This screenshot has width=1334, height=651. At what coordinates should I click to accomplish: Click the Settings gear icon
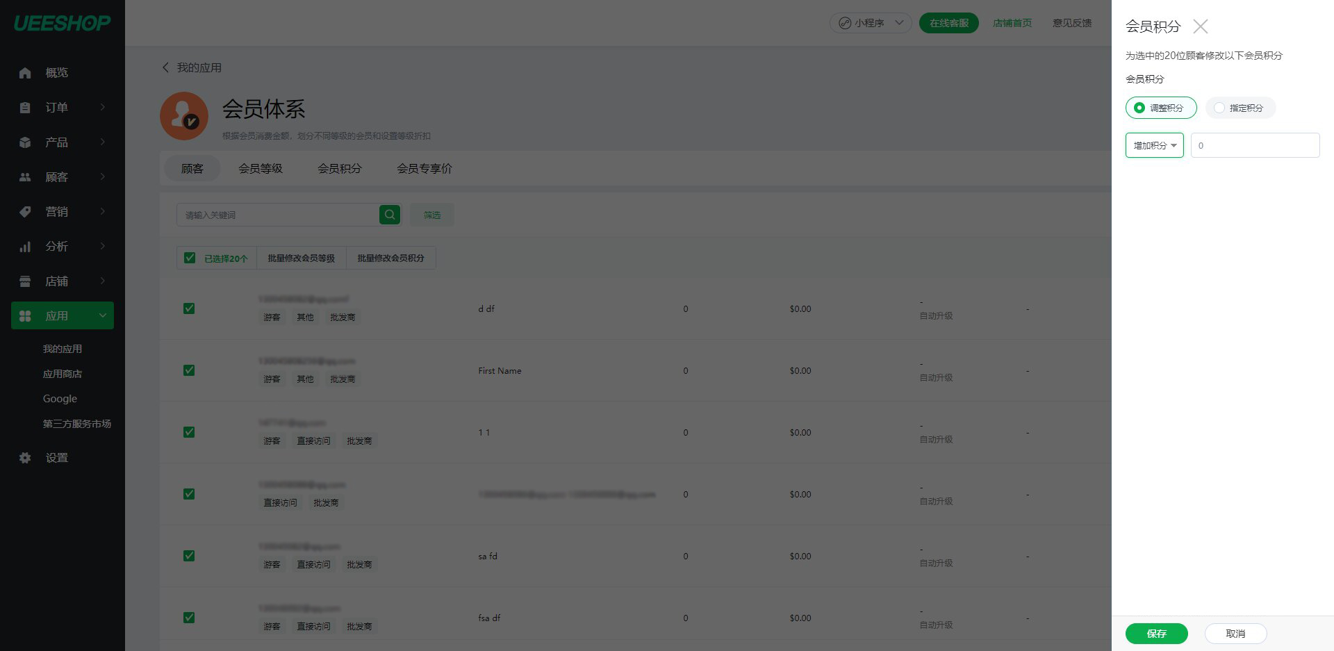(25, 458)
